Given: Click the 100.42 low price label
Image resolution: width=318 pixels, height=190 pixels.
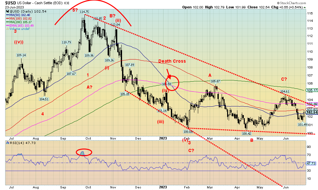Looking at the screenshot, I should coord(246,133).
